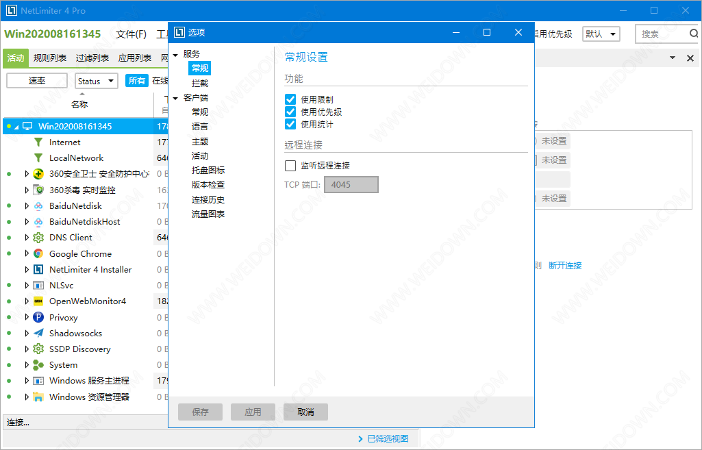Image resolution: width=702 pixels, height=450 pixels.
Task: Click the LocalNetwork filter funnel icon
Action: click(38, 158)
